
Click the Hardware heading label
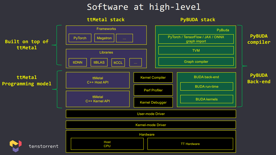(x=147, y=134)
